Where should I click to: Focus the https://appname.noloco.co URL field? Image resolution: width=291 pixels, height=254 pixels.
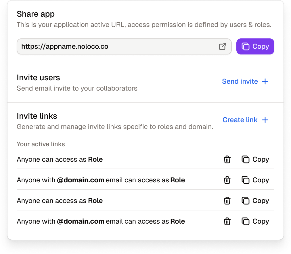click(x=124, y=46)
